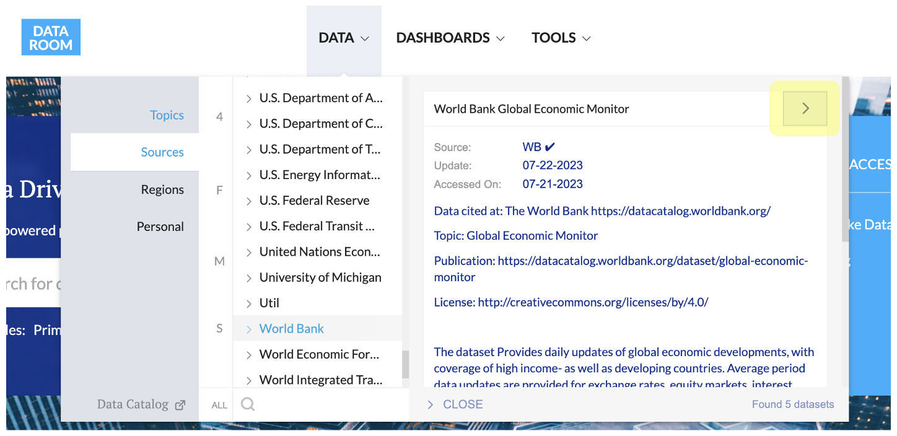Click the source value WB
This screenshot has height=436, width=897.
coord(532,147)
